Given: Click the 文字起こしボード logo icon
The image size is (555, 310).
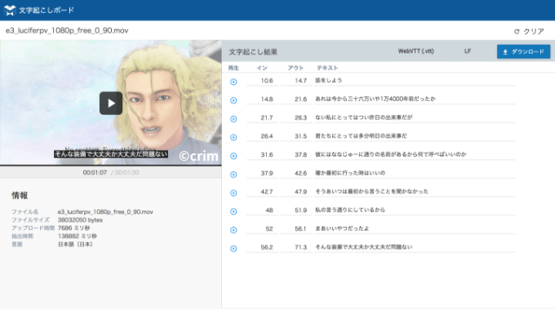Looking at the screenshot, I should 10,11.
